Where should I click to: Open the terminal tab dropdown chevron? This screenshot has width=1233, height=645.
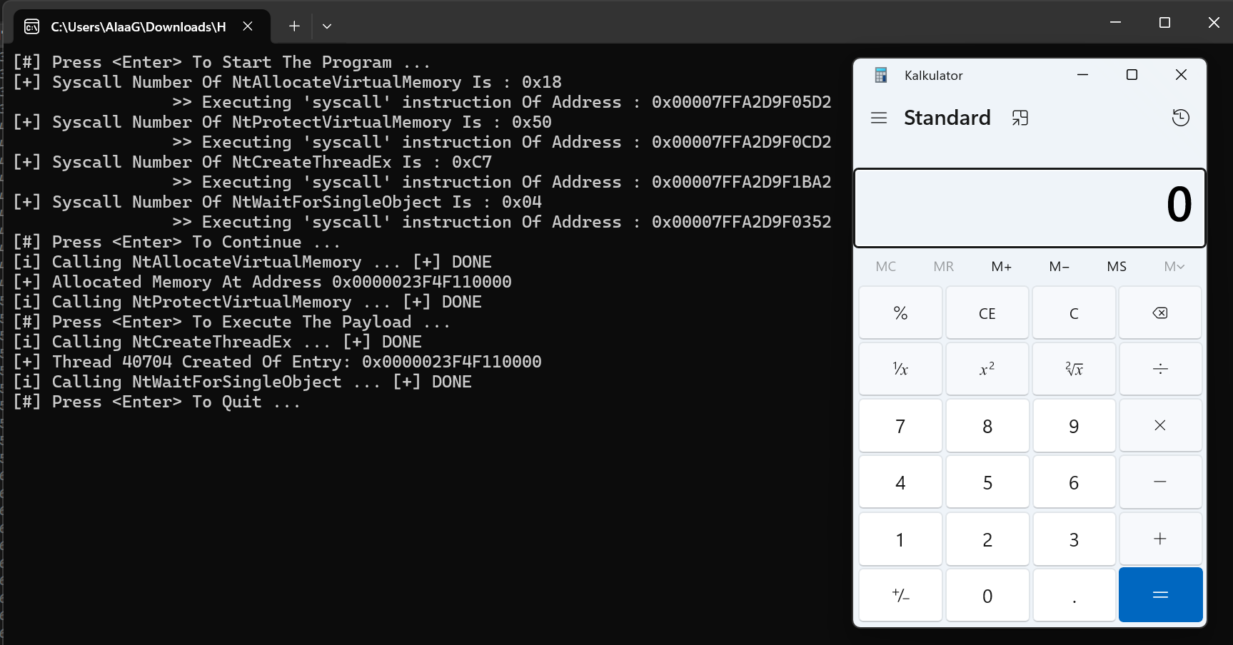[327, 26]
